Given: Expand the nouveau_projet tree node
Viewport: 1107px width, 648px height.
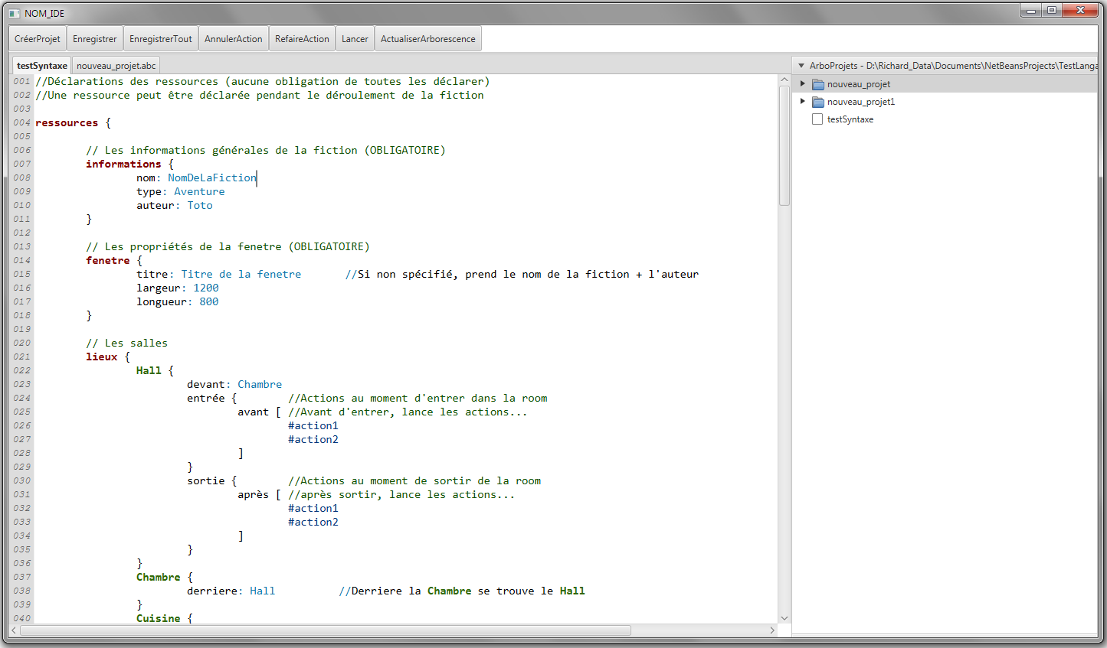Looking at the screenshot, I should (803, 83).
